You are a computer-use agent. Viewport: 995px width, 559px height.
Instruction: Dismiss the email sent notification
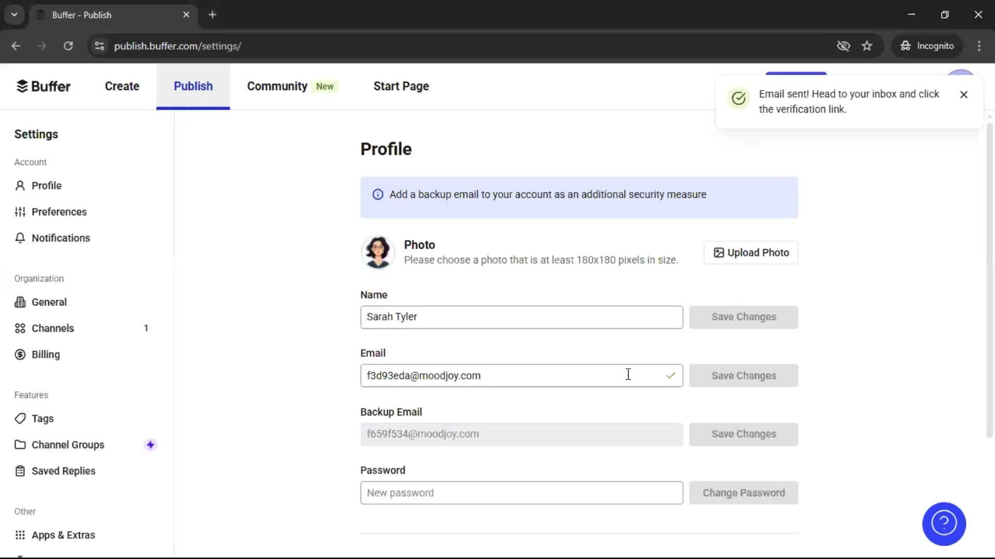[x=963, y=94]
